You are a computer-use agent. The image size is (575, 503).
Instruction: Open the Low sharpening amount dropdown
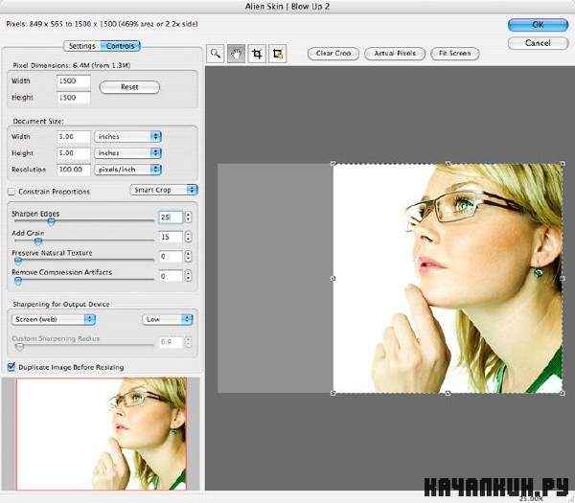tap(167, 319)
